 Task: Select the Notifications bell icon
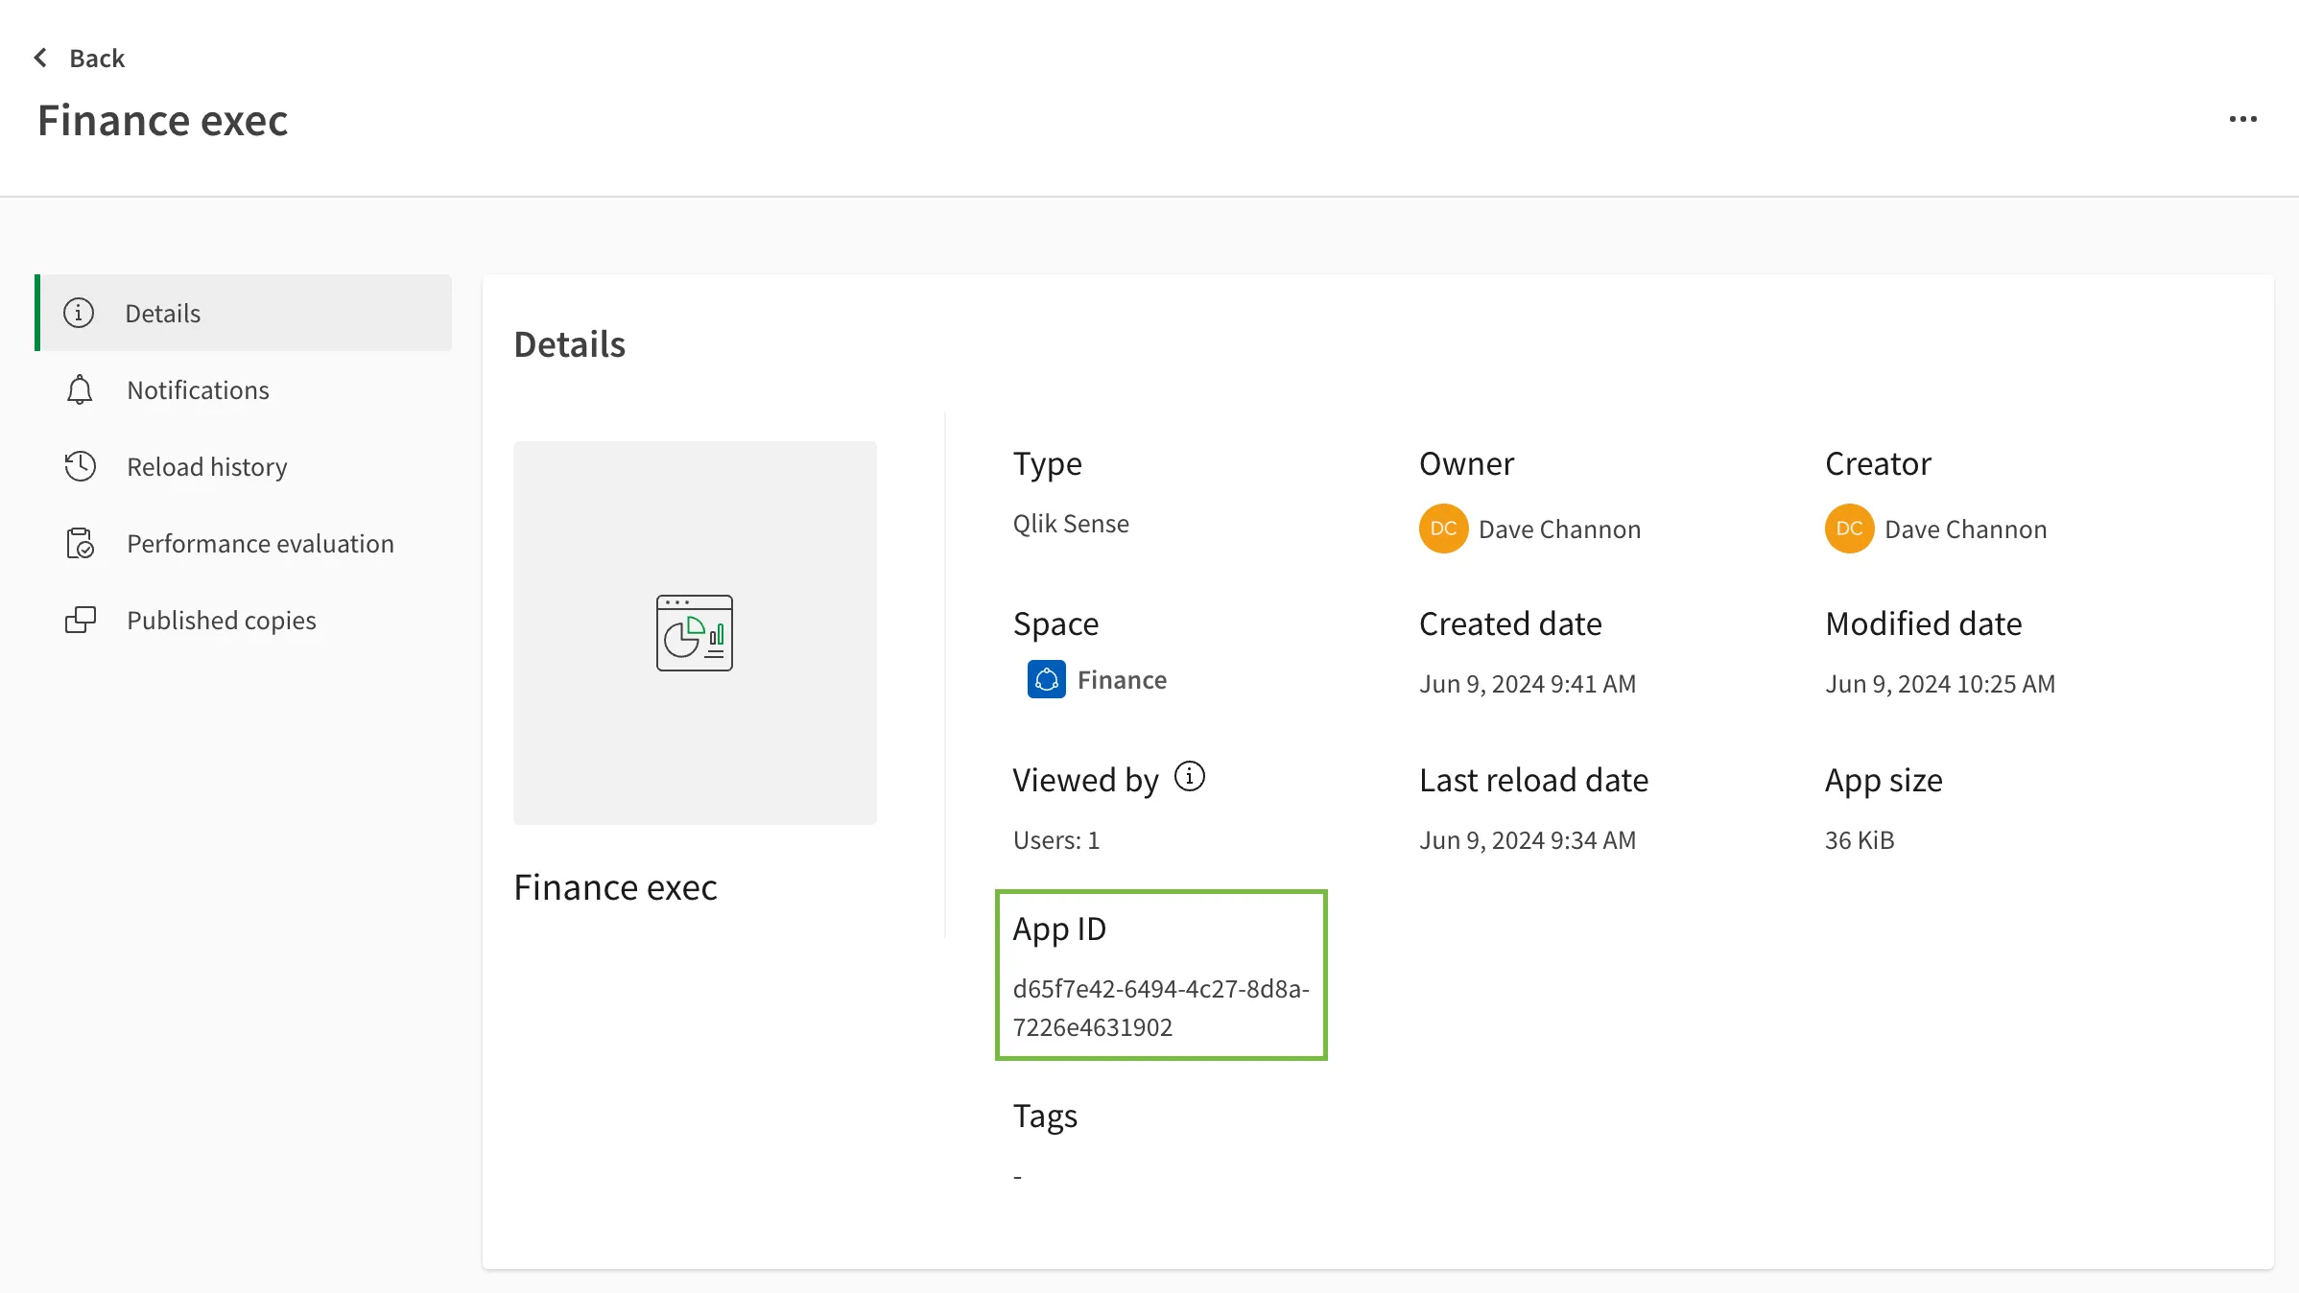[x=80, y=389]
